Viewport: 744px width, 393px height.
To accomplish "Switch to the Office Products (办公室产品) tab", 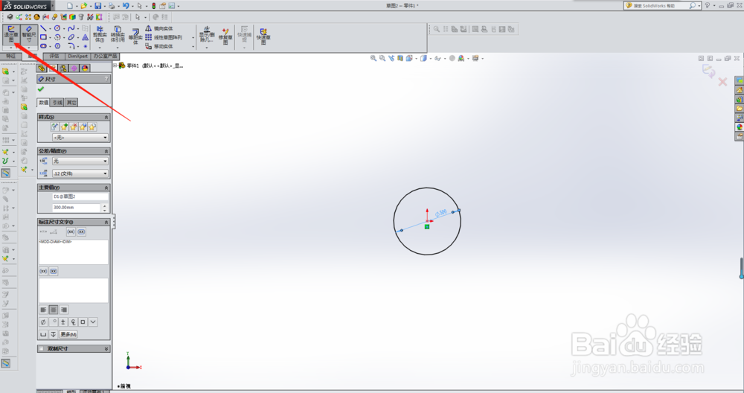I will (x=105, y=56).
